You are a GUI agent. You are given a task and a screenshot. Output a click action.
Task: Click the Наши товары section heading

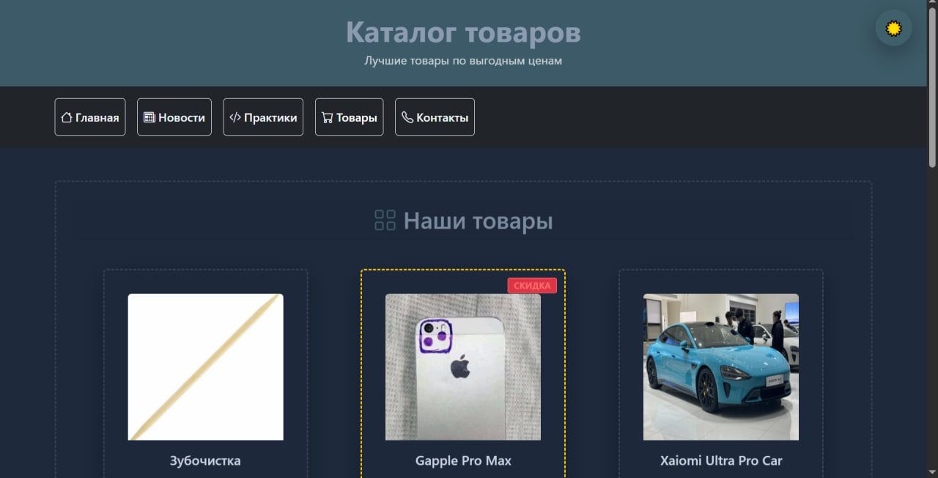click(x=478, y=221)
